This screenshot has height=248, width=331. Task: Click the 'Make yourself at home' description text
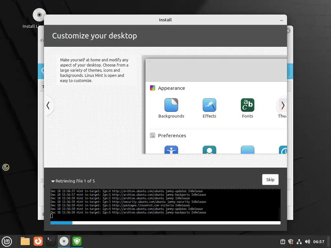pyautogui.click(x=94, y=70)
